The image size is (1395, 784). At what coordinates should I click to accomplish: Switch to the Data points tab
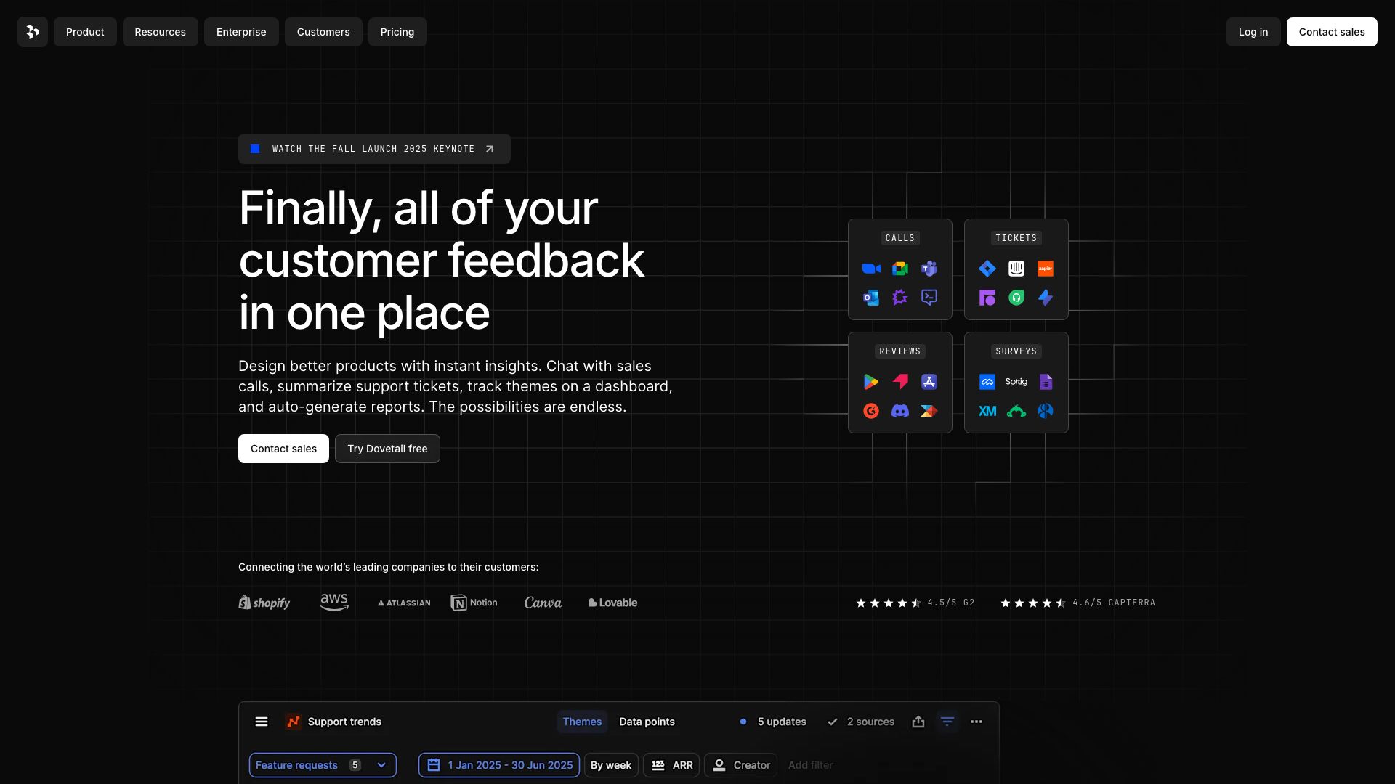coord(647,722)
